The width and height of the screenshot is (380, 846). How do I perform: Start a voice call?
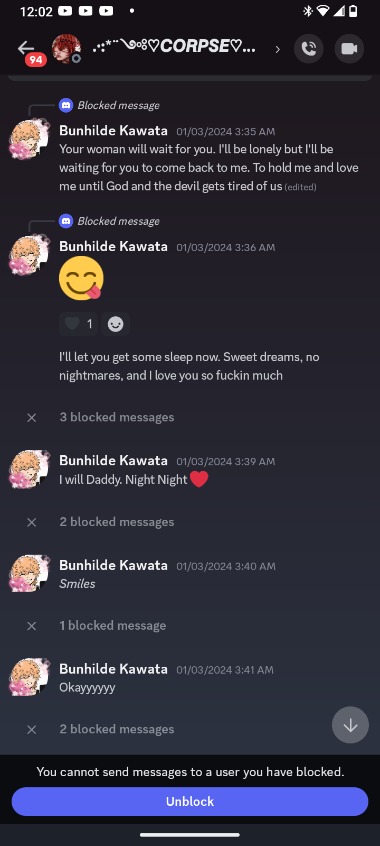(x=309, y=49)
